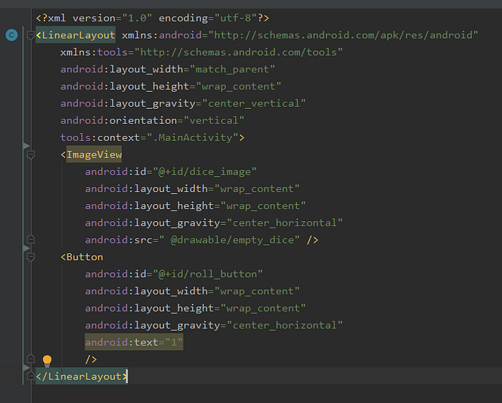
Task: Click fold end marker beside android:src line
Action: 31,239
